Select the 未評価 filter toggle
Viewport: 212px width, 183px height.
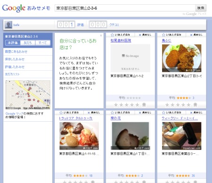(13, 43)
